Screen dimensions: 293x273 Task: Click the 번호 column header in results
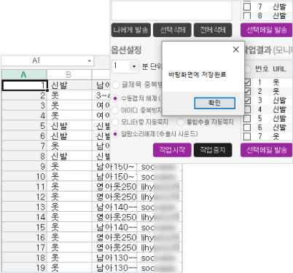pyautogui.click(x=262, y=69)
